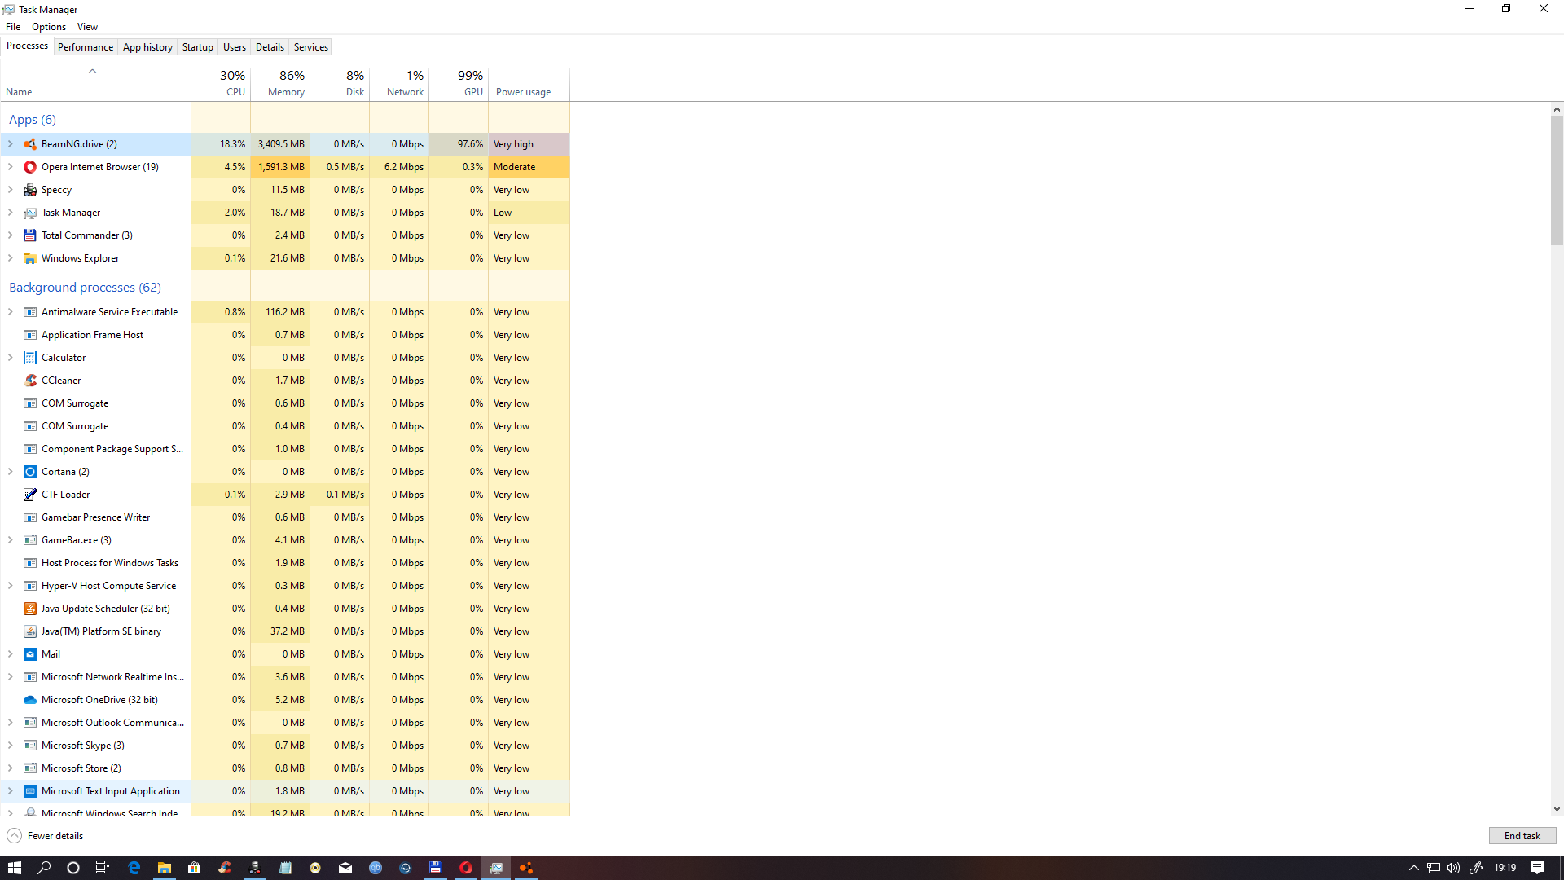Expand the Antimalware Service Executable entry
Image resolution: width=1564 pixels, height=880 pixels.
tap(11, 312)
